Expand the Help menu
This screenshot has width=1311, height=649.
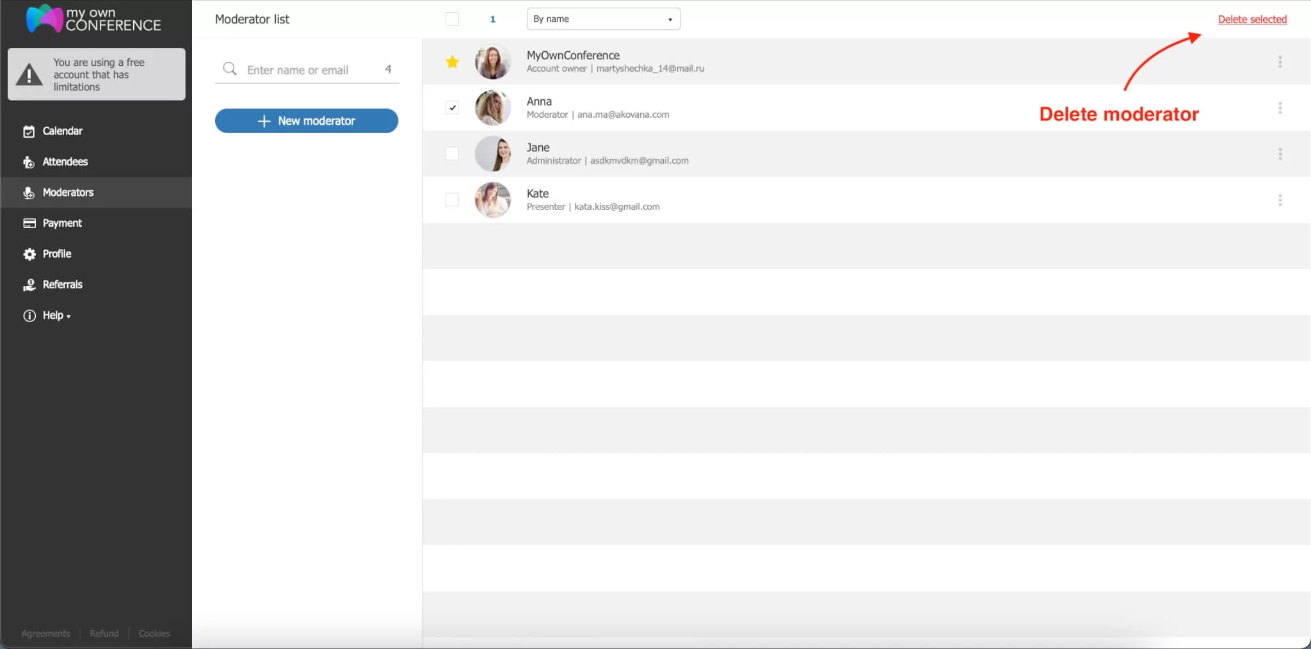click(54, 315)
